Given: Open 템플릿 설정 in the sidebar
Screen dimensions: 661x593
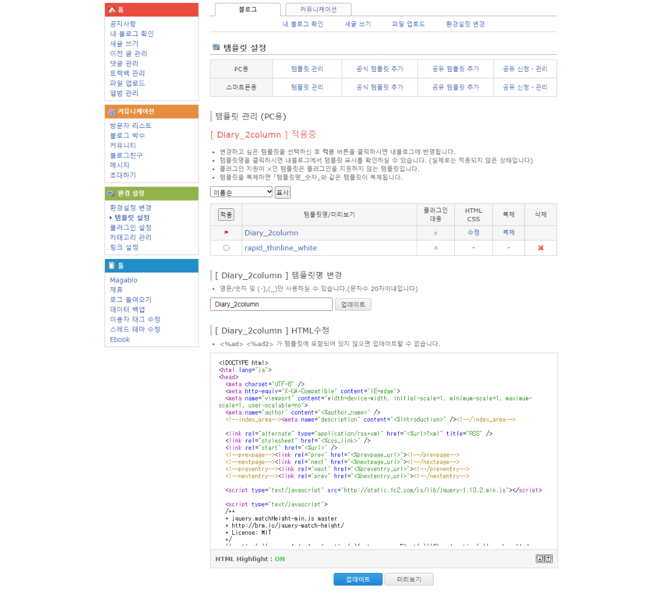Looking at the screenshot, I should point(132,218).
